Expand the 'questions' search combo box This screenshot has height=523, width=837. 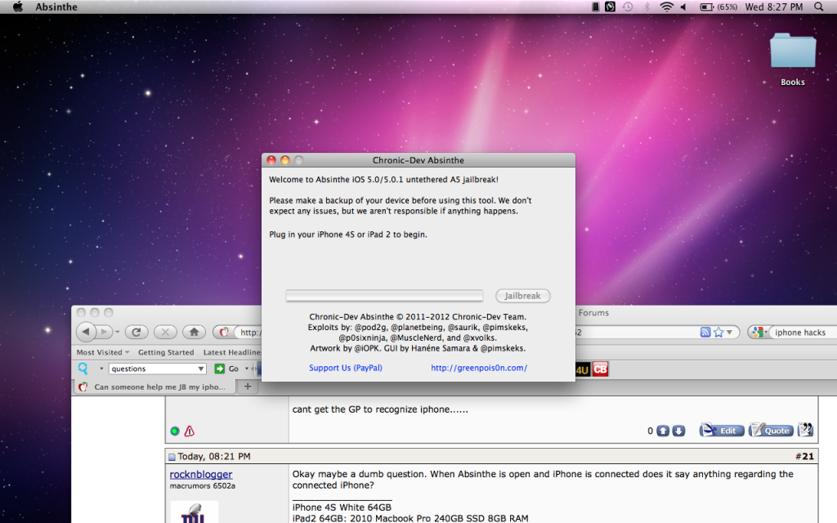click(201, 369)
